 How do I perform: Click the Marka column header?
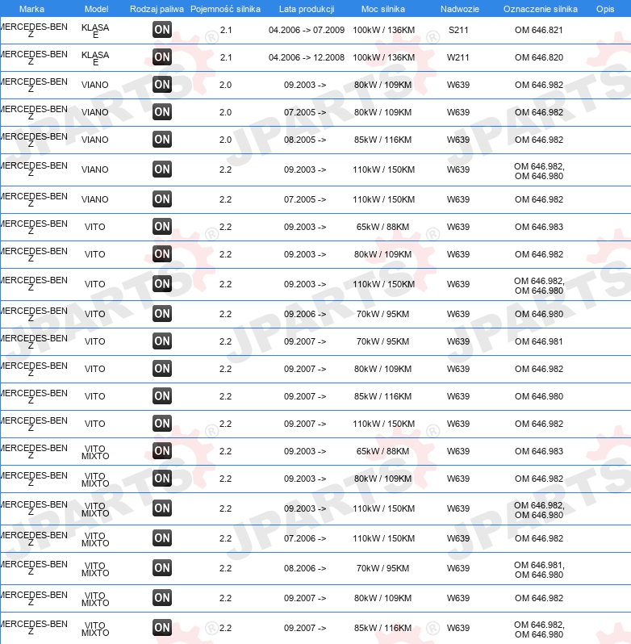coord(31,9)
